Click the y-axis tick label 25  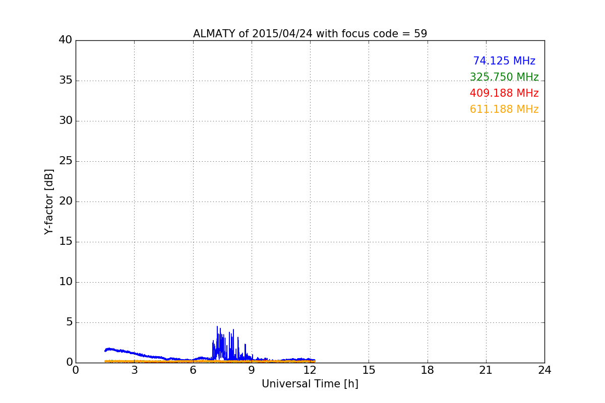[x=66, y=161]
